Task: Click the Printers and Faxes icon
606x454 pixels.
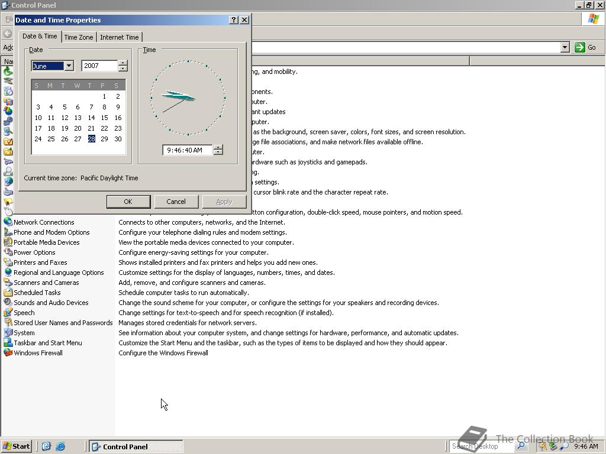Action: 8,262
